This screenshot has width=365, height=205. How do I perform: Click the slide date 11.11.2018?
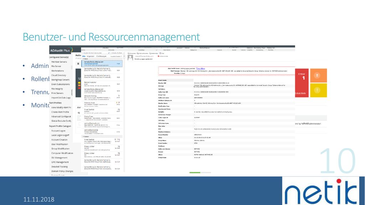click(x=38, y=199)
